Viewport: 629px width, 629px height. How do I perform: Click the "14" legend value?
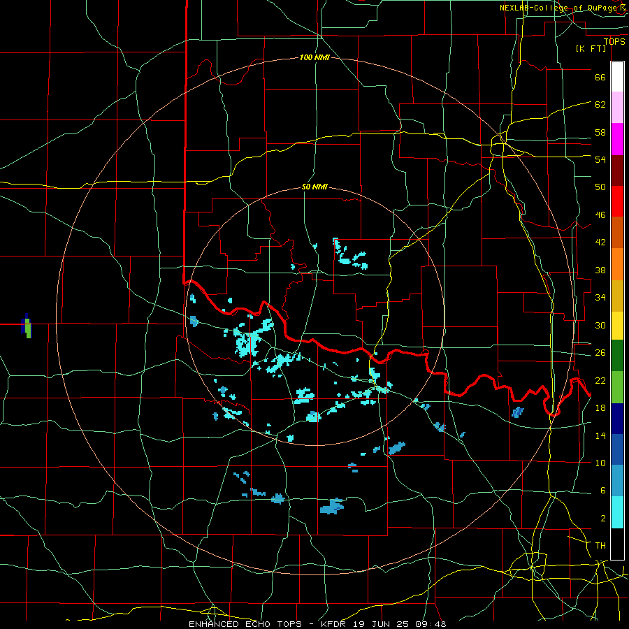pyautogui.click(x=600, y=435)
